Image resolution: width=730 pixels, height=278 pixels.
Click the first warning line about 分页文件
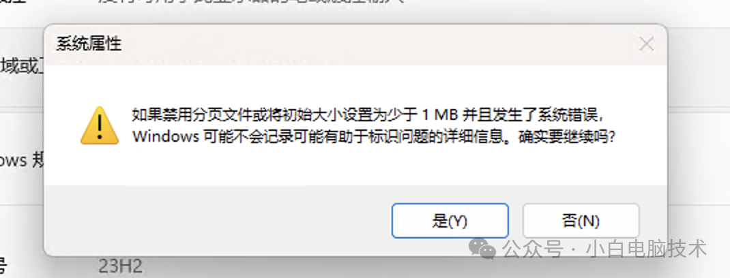(370, 114)
